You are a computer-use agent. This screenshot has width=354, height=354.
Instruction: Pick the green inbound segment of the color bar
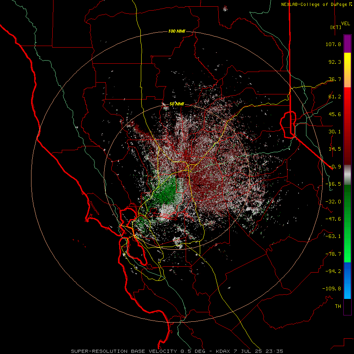tap(347, 223)
